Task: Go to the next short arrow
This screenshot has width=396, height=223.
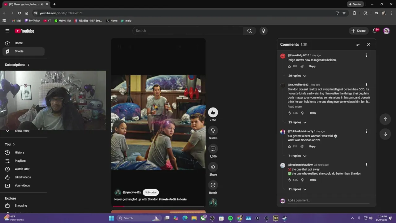Action: (x=385, y=134)
